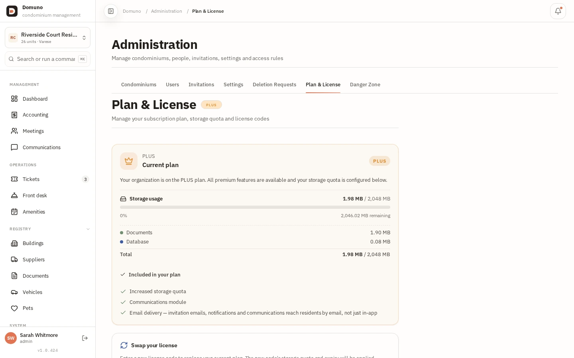
Task: Open the Settings tab
Action: pos(233,85)
